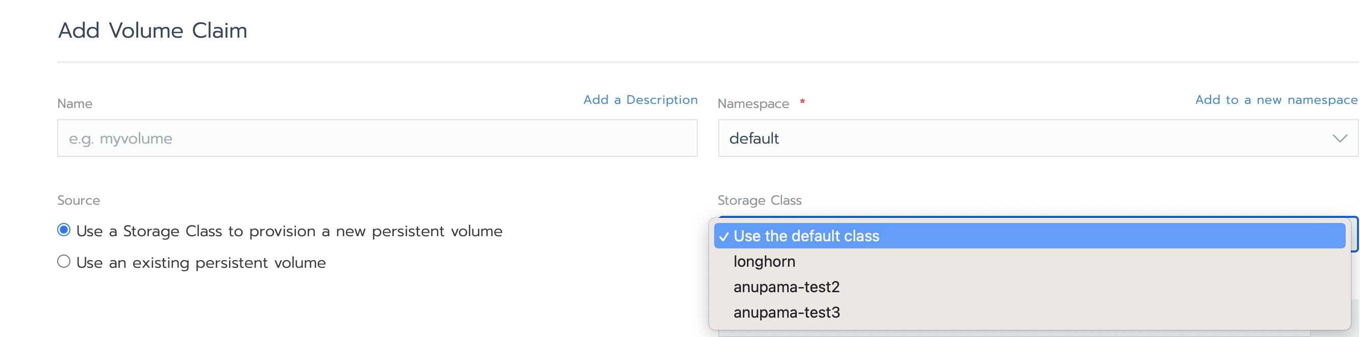Select Use an existing persistent volume
This screenshot has width=1360, height=337.
pos(63,262)
